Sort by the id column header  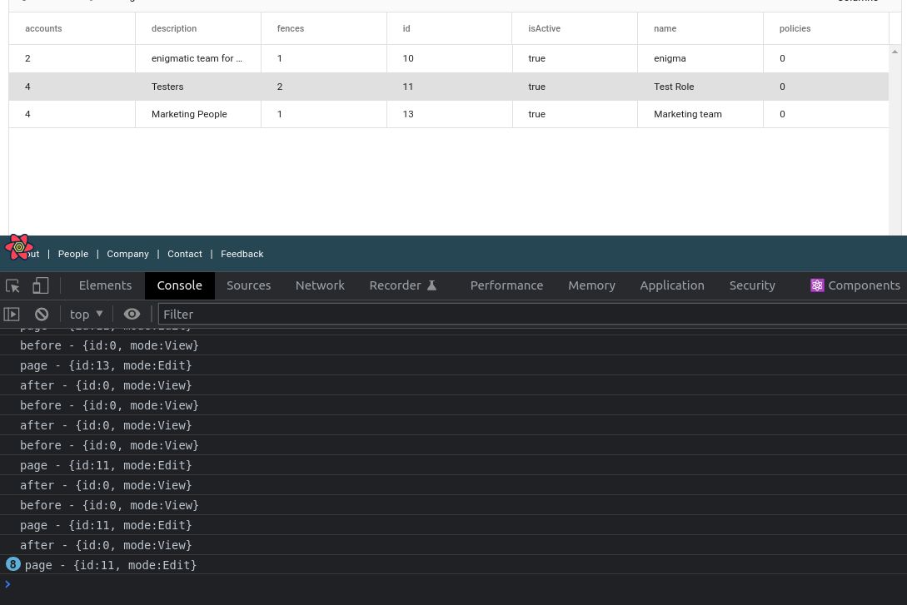(x=449, y=28)
